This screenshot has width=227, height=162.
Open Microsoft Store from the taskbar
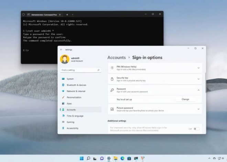pyautogui.click(x=129, y=158)
